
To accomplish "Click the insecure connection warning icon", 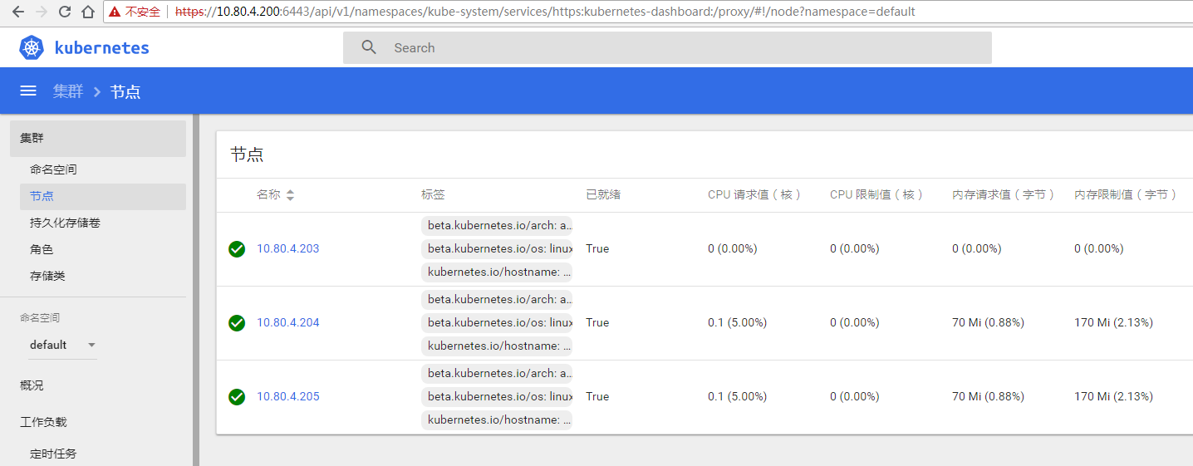I will pos(115,12).
